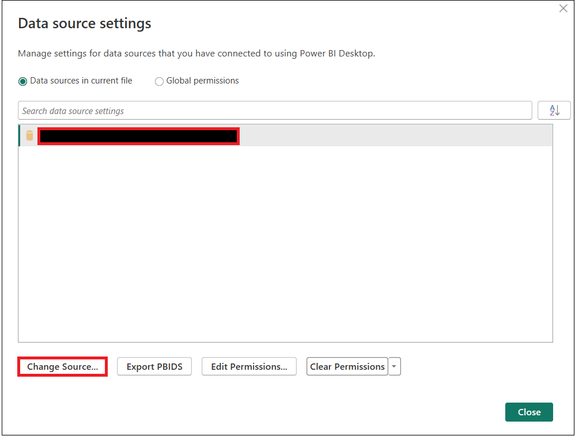Click the 'Data source settings' dialog title
Screen dimensions: 575x436
click(85, 24)
